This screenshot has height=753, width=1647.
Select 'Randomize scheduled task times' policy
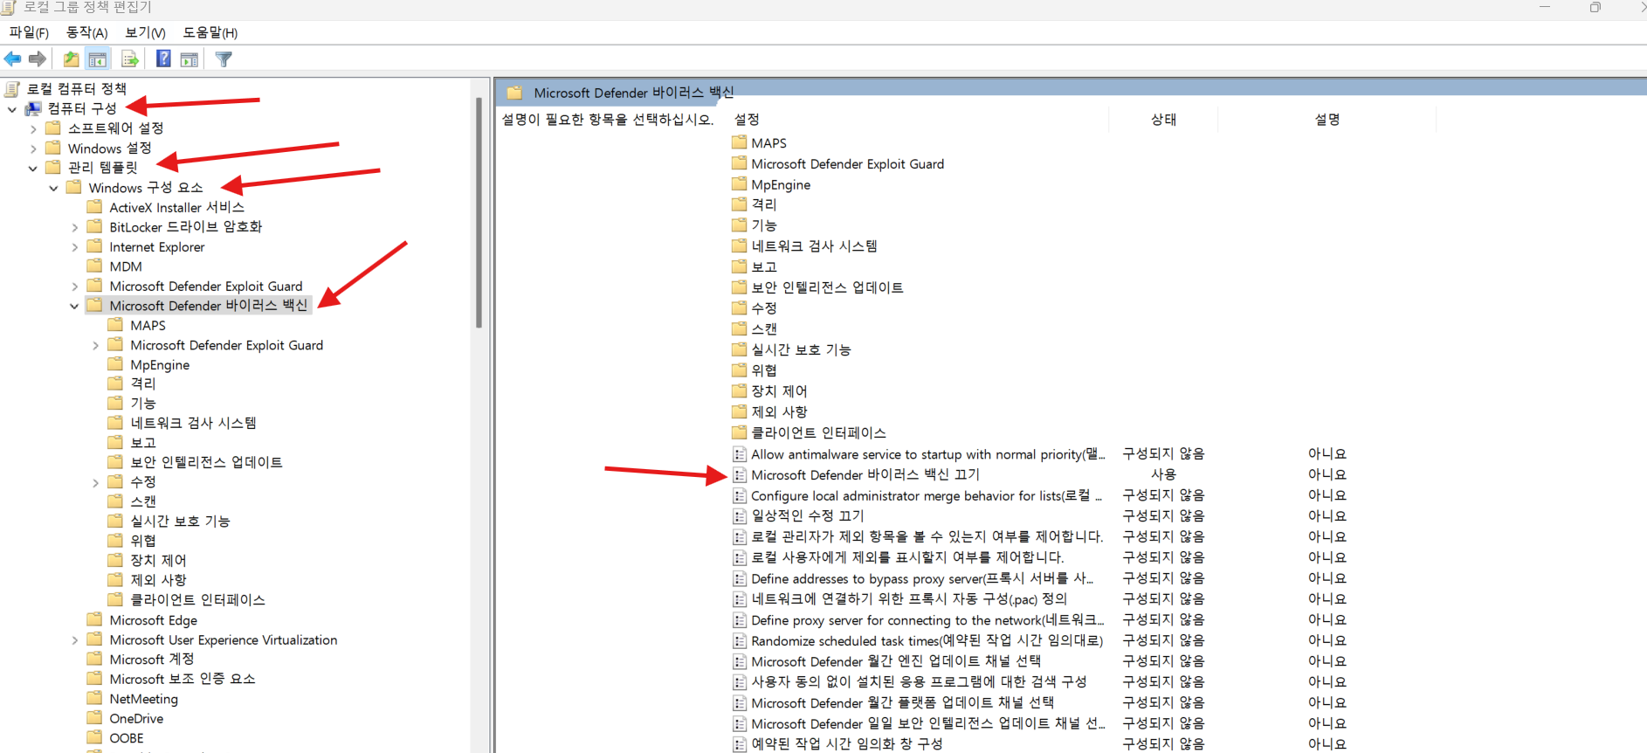coord(927,640)
